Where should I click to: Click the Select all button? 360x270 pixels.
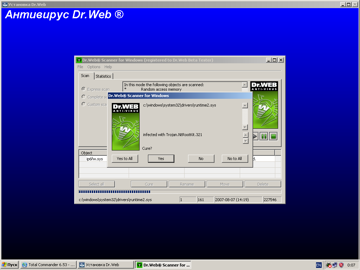pos(97,184)
